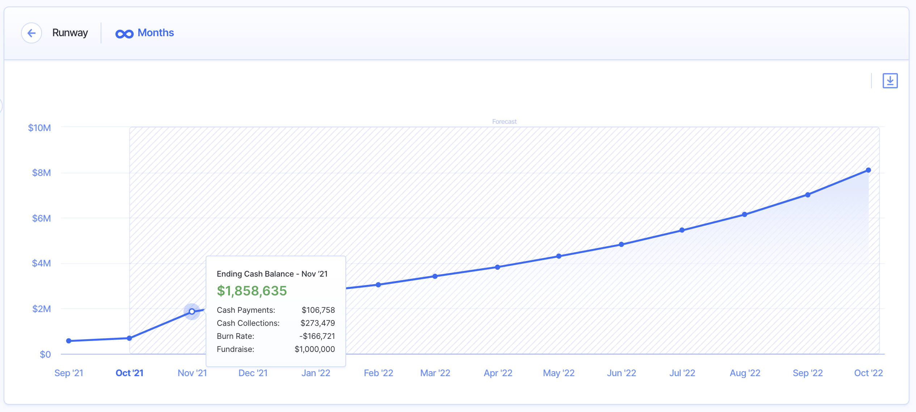Select the Aug '22 data point
The image size is (916, 412).
point(745,214)
